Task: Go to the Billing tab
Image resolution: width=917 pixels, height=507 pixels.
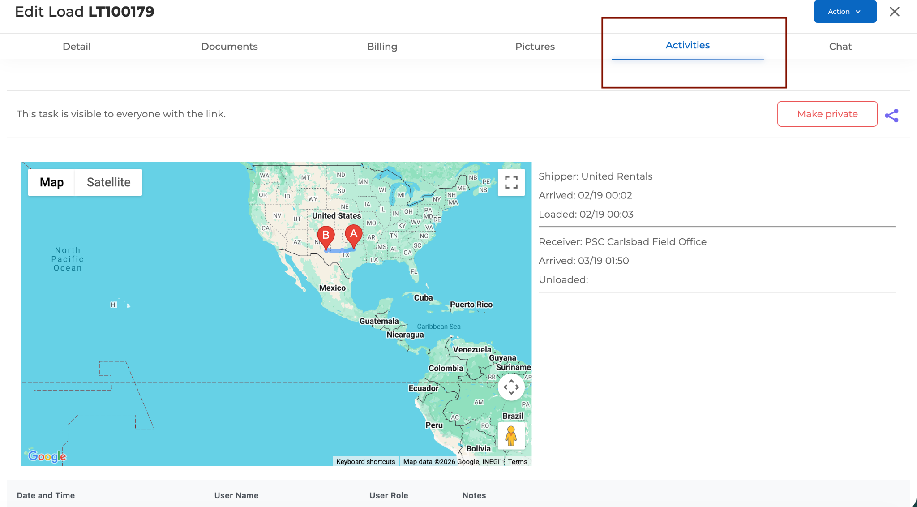Action: pos(382,47)
